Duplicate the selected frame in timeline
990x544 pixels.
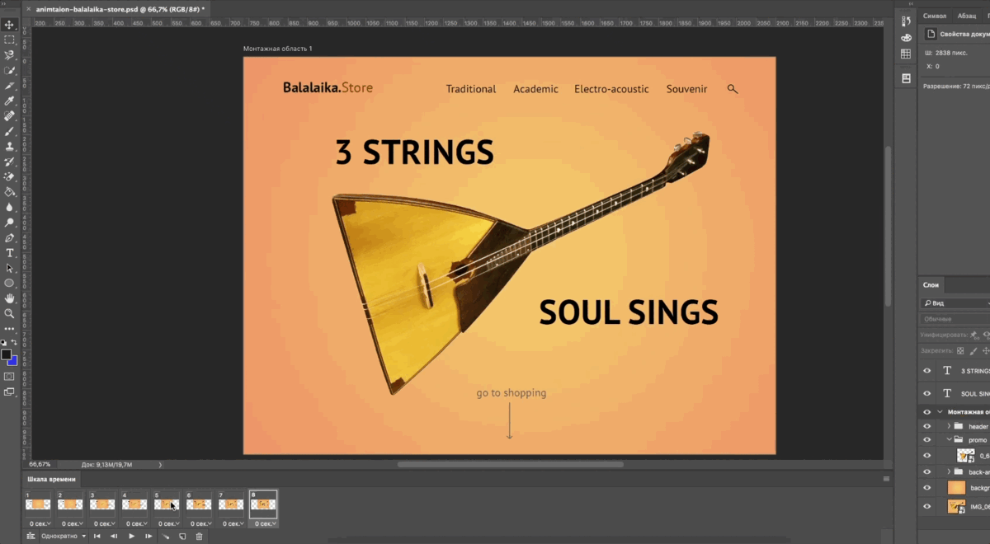point(182,537)
